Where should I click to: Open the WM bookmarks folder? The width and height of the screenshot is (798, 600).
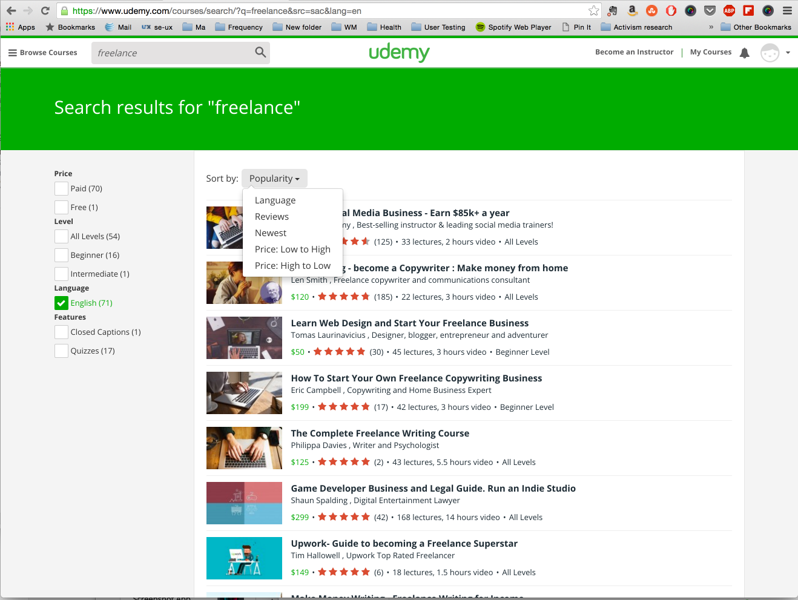tap(345, 27)
